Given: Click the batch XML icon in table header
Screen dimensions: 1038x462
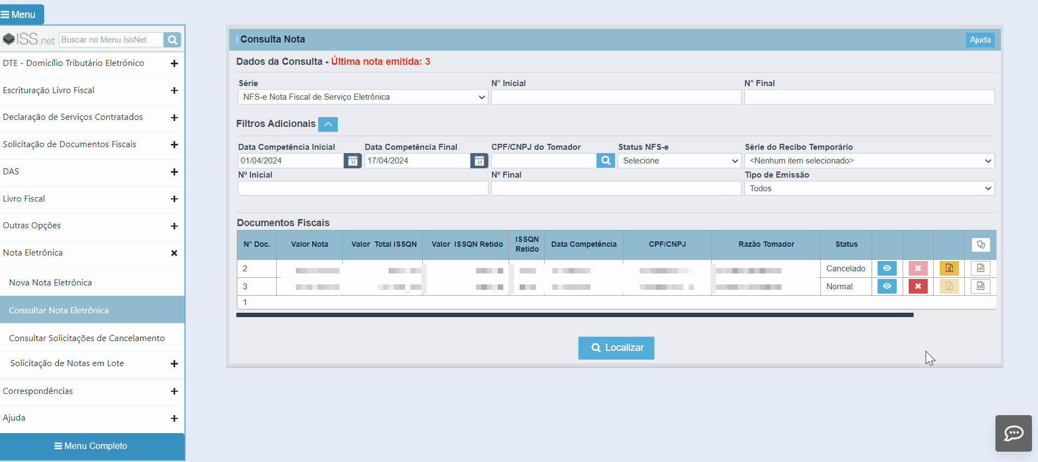Looking at the screenshot, I should tap(981, 245).
